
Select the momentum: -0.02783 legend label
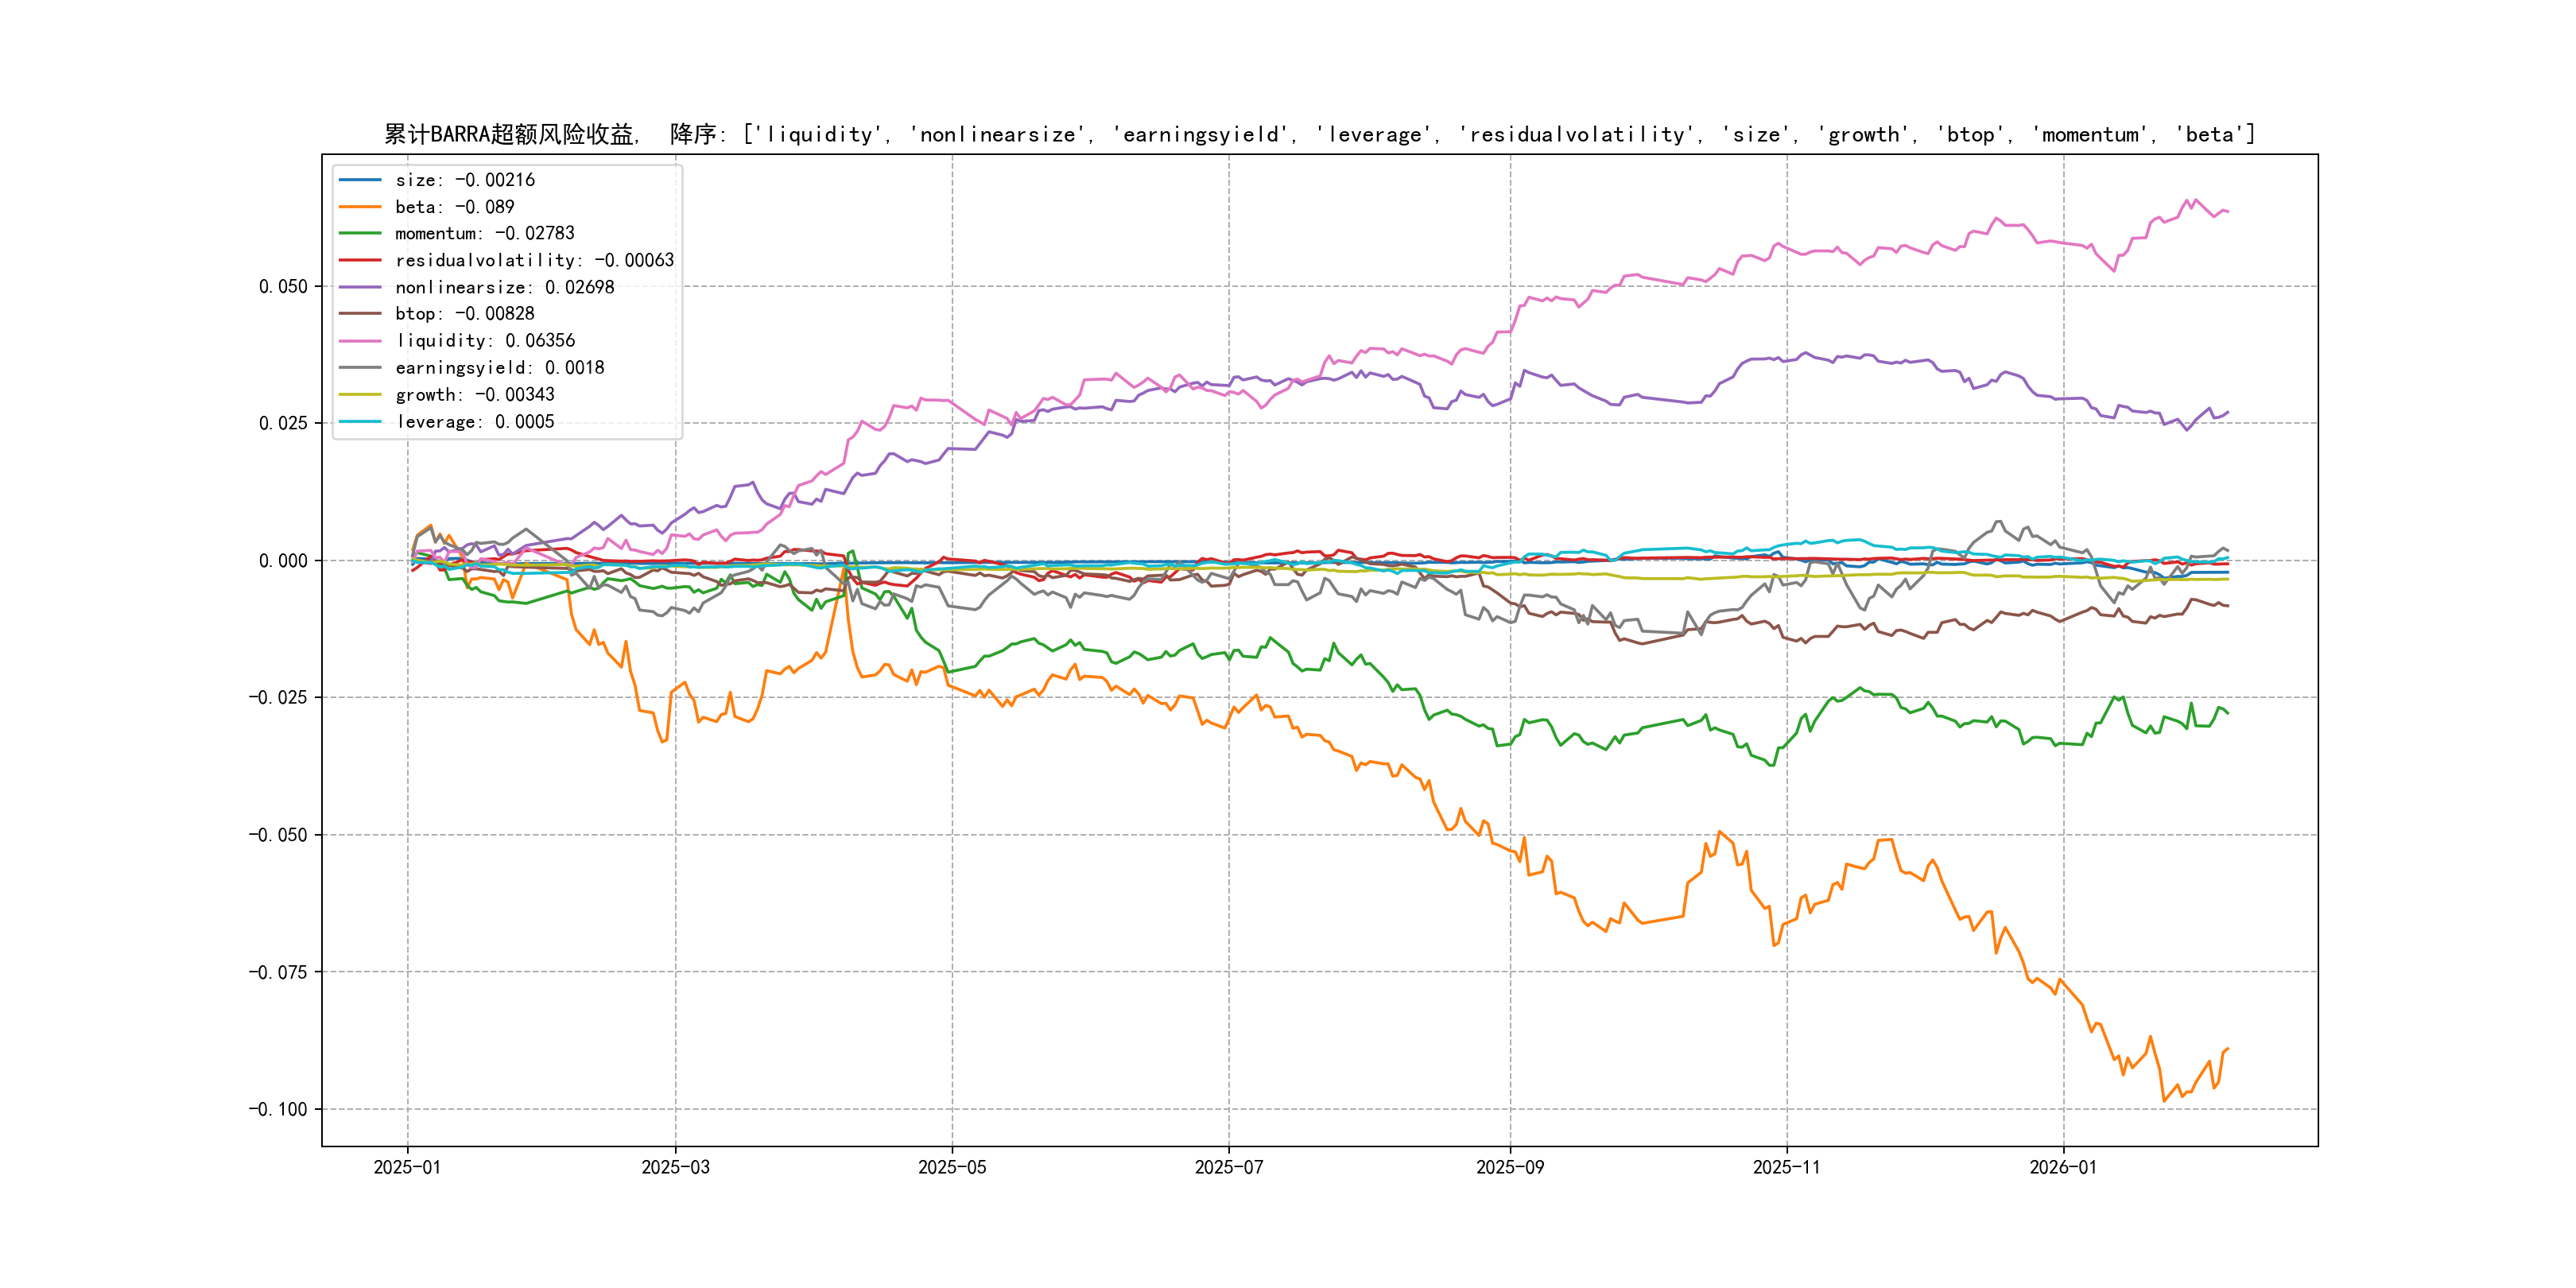pos(484,233)
